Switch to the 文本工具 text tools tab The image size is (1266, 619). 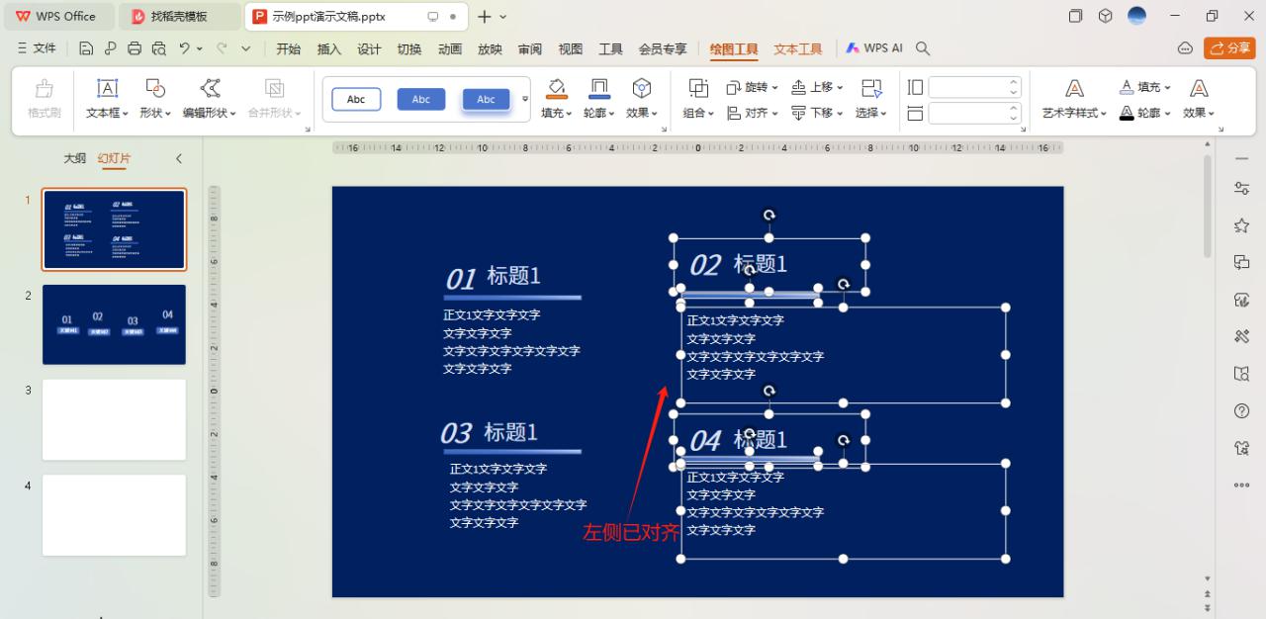pos(797,47)
